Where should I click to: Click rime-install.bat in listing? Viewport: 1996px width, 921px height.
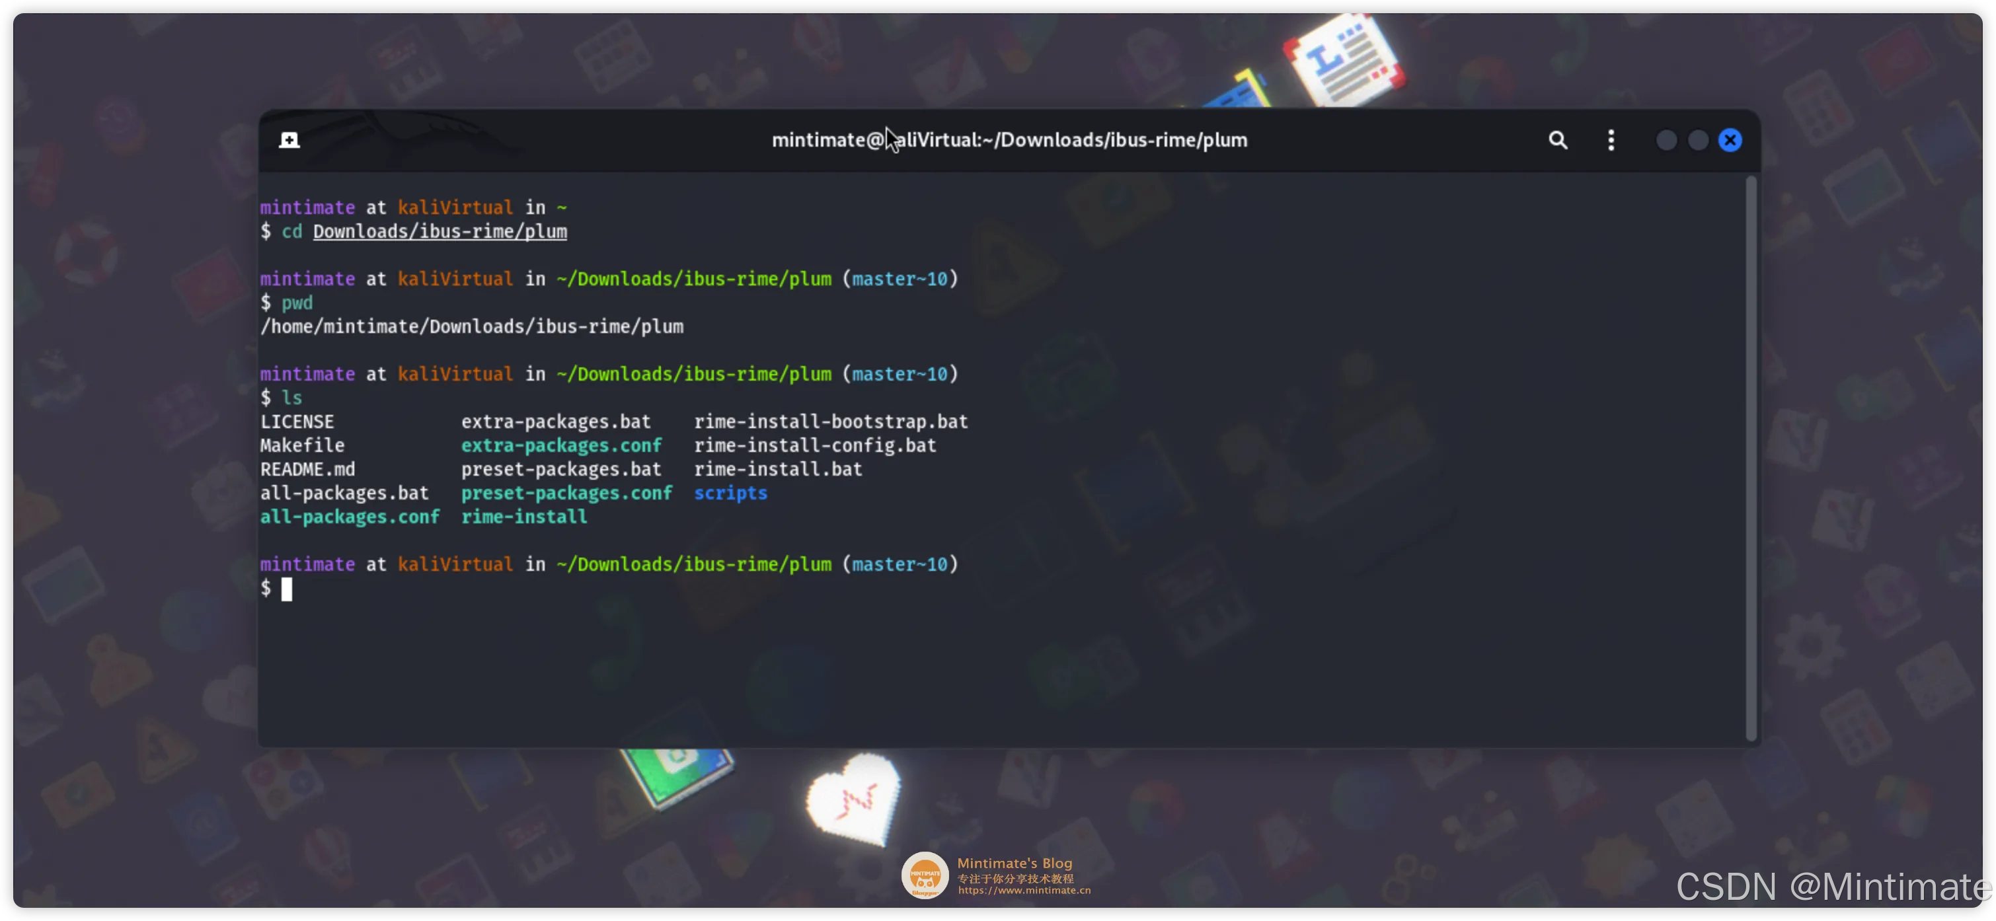tap(778, 469)
